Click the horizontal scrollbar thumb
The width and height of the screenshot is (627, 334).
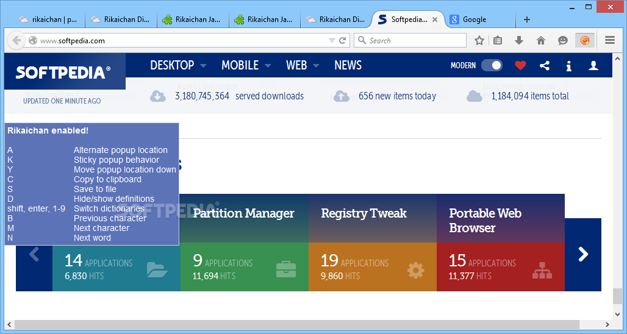point(296,324)
